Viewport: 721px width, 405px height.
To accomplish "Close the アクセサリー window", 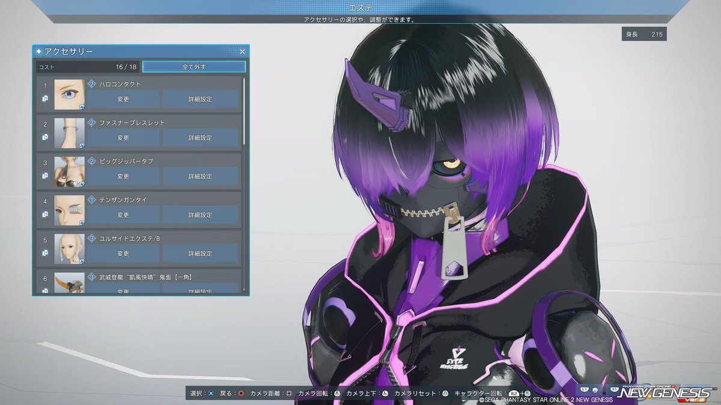I will tap(243, 52).
